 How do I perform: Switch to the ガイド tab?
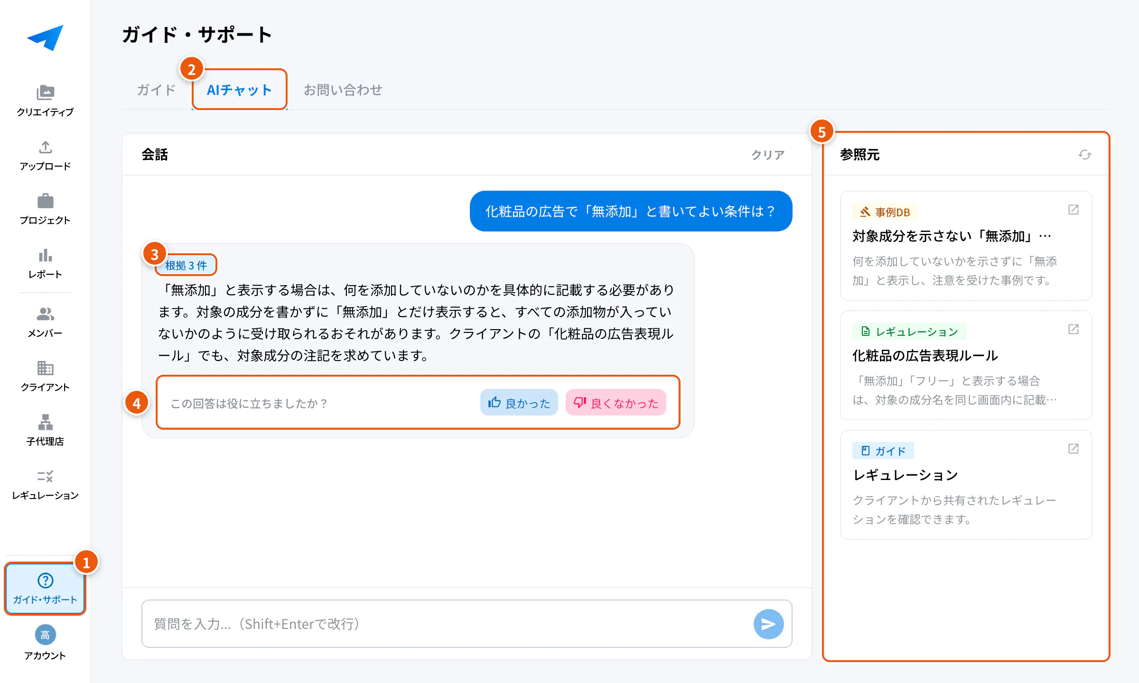(x=156, y=90)
